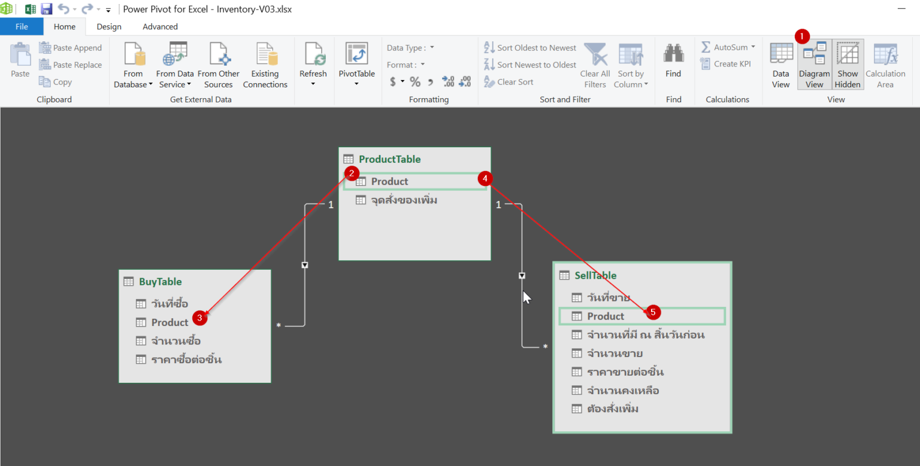The width and height of the screenshot is (920, 466).
Task: Toggle Diagram View
Action: [x=814, y=65]
